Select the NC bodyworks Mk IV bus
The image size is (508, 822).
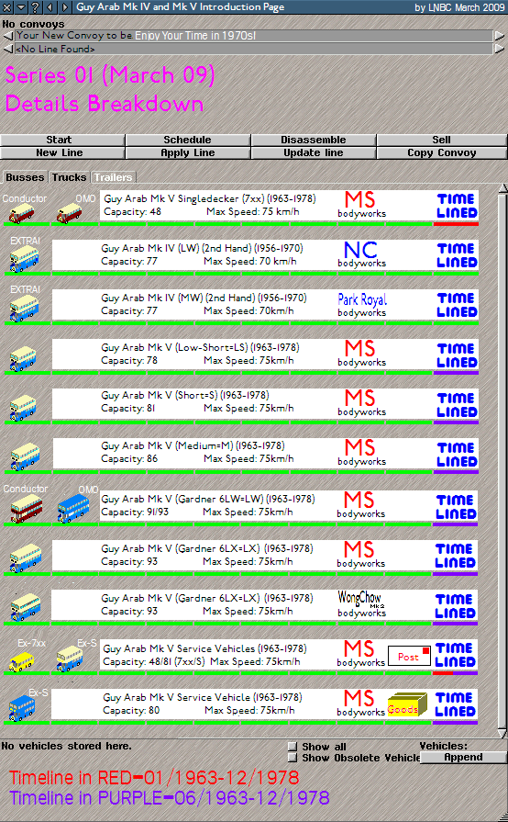[x=24, y=260]
